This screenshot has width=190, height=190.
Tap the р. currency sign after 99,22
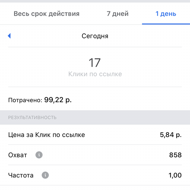(68, 100)
